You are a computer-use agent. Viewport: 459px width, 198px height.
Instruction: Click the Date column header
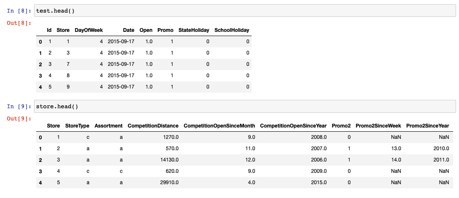128,30
